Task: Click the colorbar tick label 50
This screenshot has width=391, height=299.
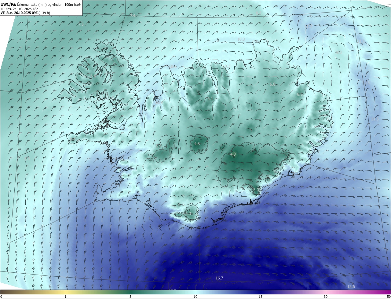Action: (x=389, y=297)
